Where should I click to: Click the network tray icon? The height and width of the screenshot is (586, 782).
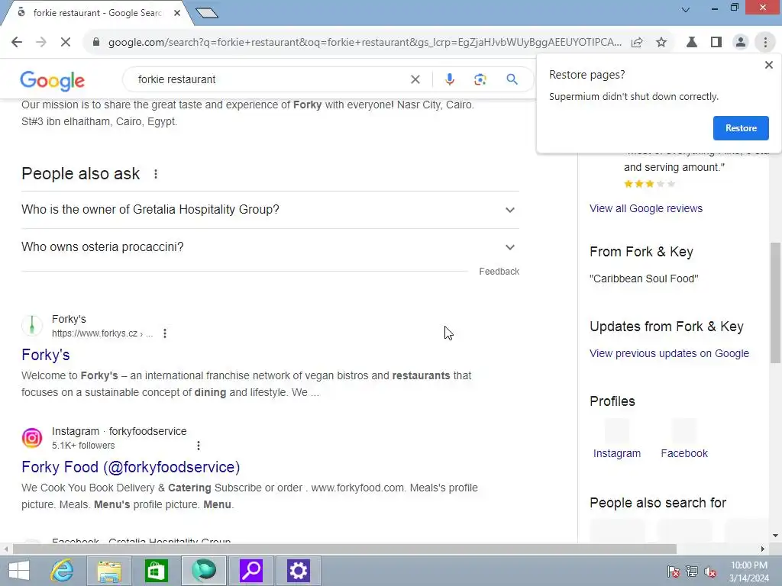692,572
